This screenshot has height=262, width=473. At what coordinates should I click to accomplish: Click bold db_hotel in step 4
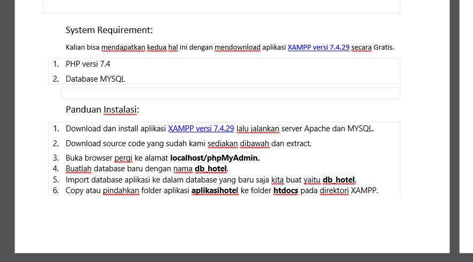click(x=210, y=169)
